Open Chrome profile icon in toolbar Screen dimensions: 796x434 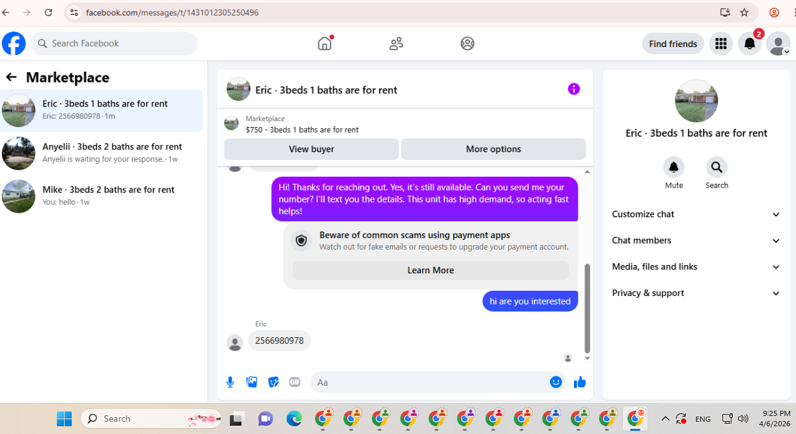(x=774, y=12)
